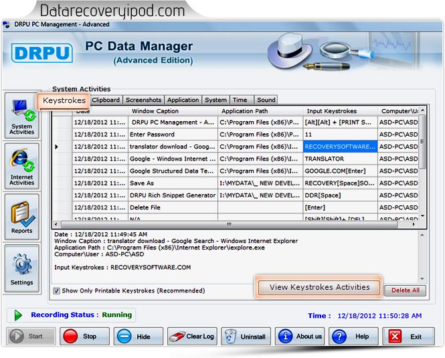Click the table's horizontal scrollbar thumb
The height and width of the screenshot is (358, 445).
coord(230,224)
